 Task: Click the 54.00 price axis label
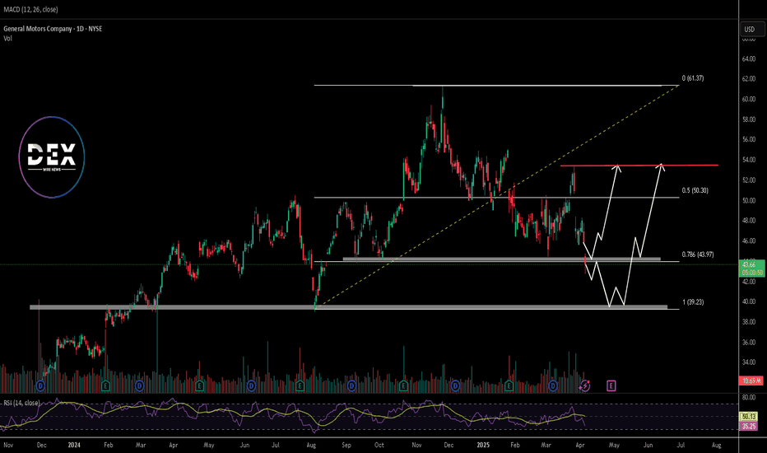coord(749,160)
